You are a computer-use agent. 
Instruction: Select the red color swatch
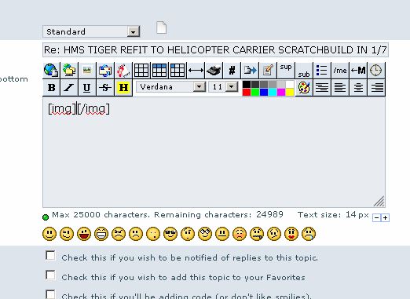(x=247, y=93)
